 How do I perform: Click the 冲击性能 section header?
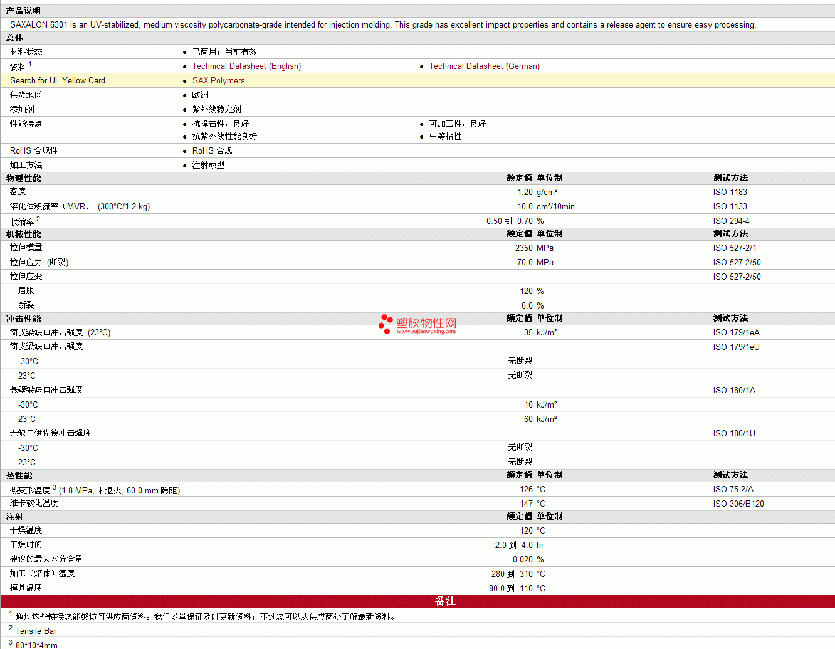pos(23,319)
